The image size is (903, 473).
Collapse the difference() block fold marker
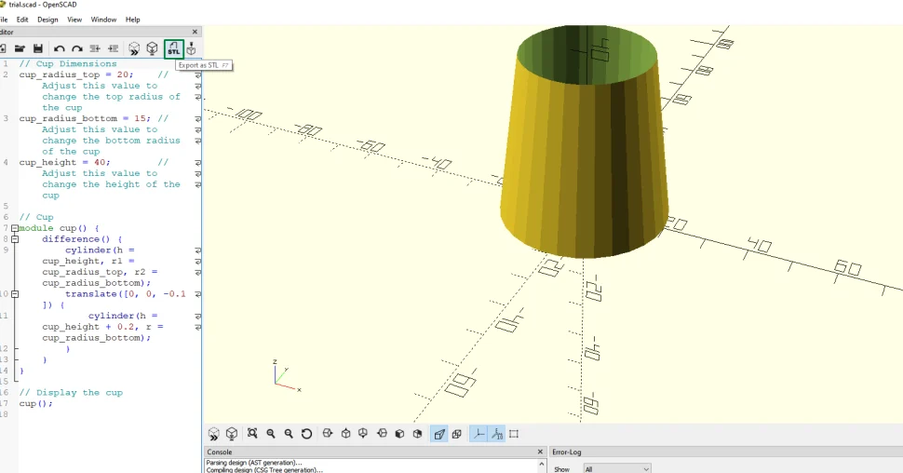click(x=15, y=239)
